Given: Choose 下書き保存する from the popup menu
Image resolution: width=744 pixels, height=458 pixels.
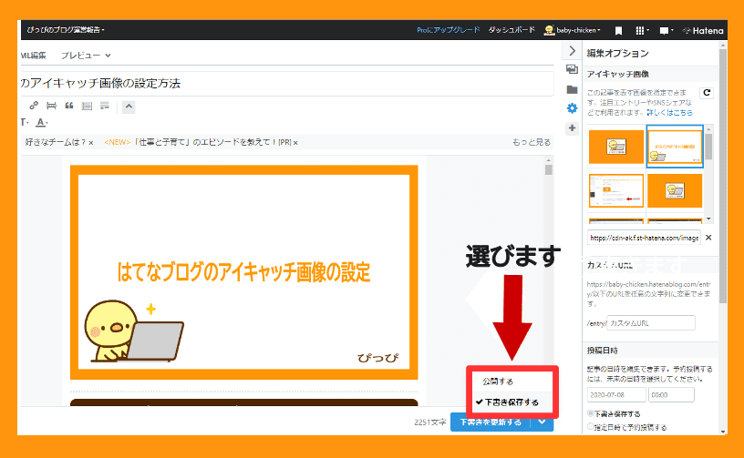Looking at the screenshot, I should point(512,402).
